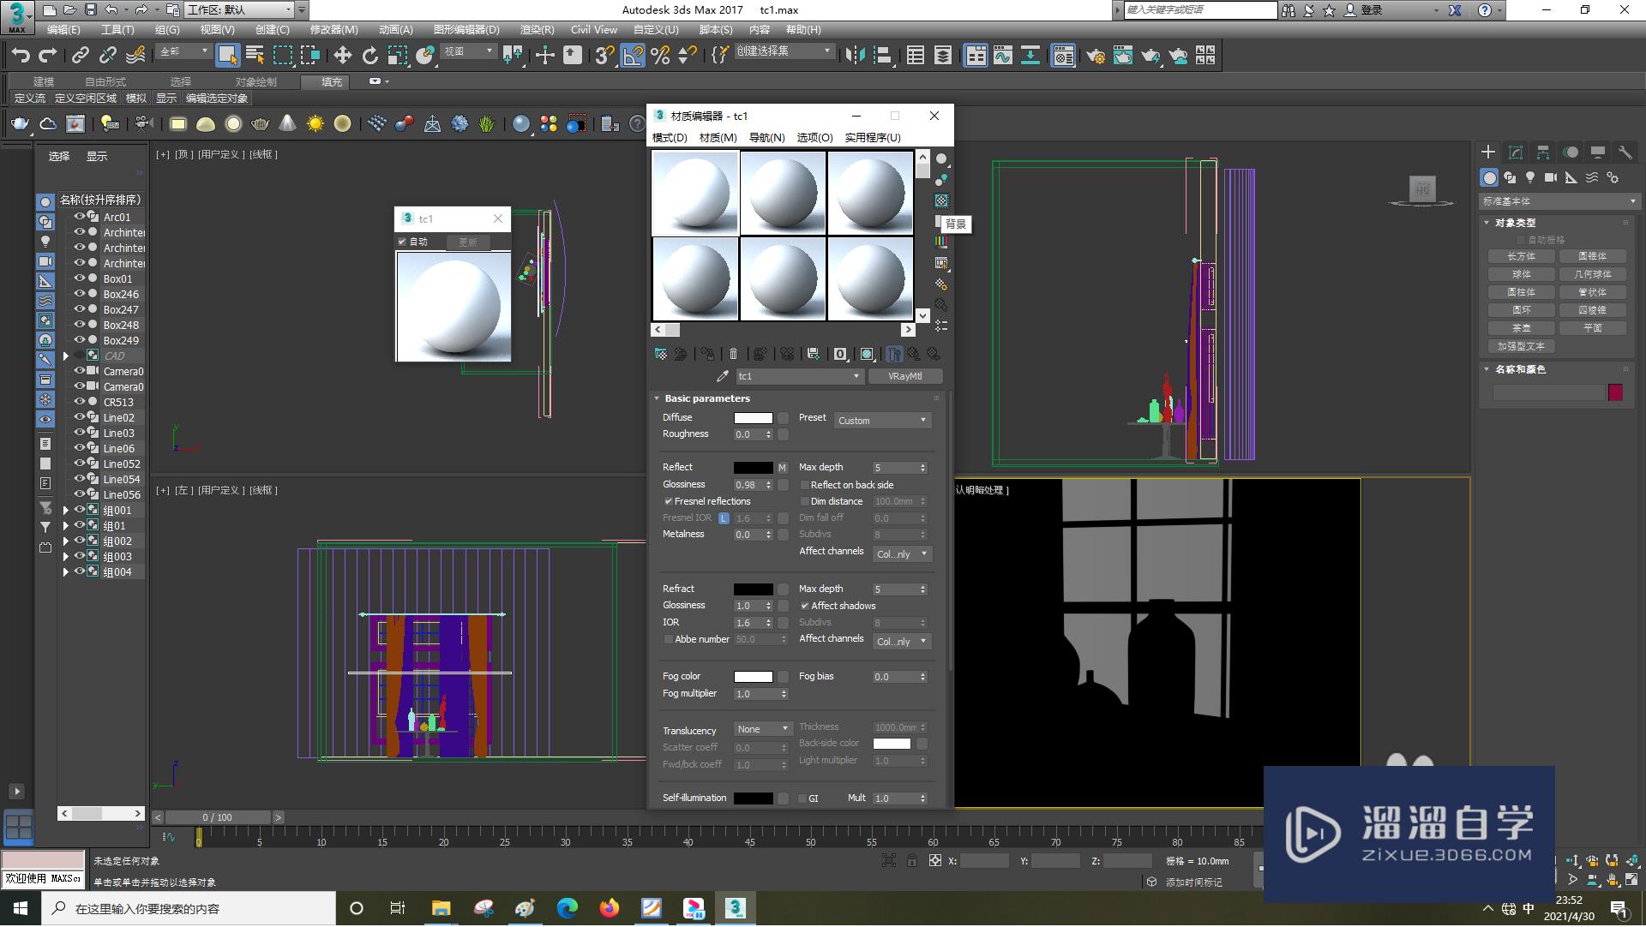Click the Mirror tool icon
The height and width of the screenshot is (927, 1646).
[855, 56]
